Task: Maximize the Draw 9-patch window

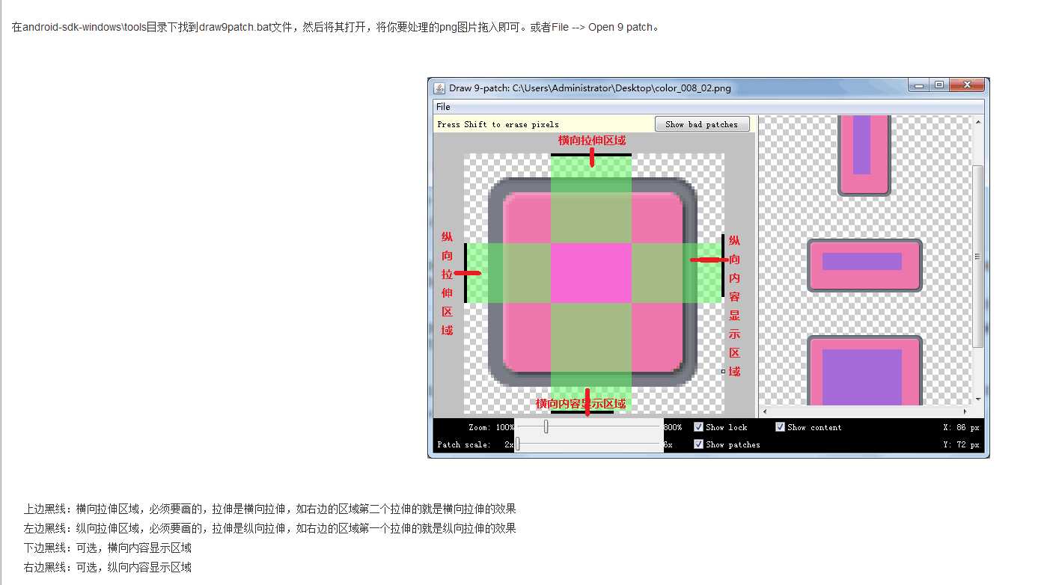Action: click(x=939, y=85)
